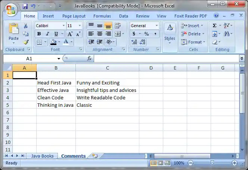Undo the last action
The width and height of the screenshot is (248, 170).
[x=33, y=6]
